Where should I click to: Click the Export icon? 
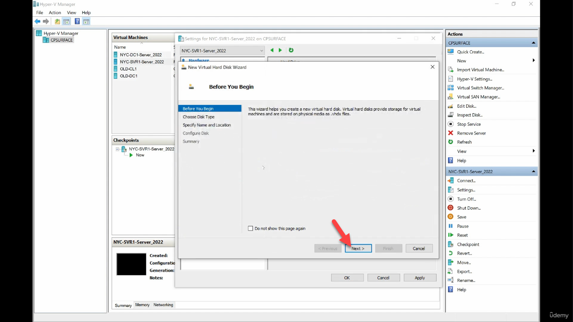pyautogui.click(x=451, y=271)
